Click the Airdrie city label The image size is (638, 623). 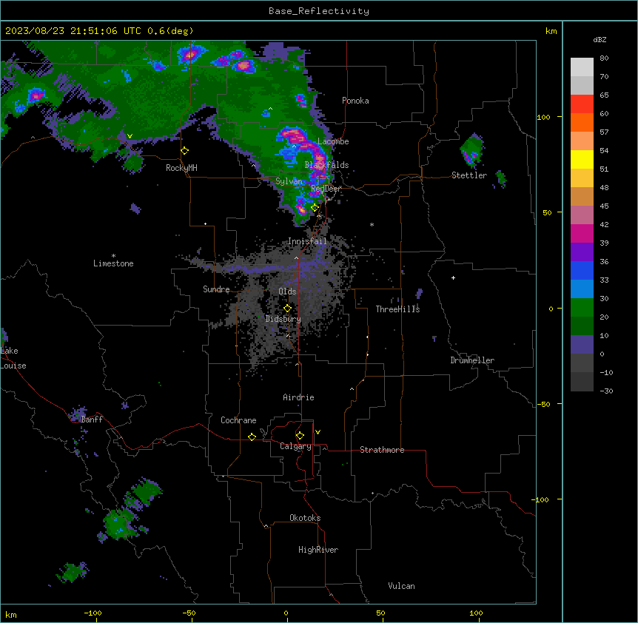[x=298, y=397]
